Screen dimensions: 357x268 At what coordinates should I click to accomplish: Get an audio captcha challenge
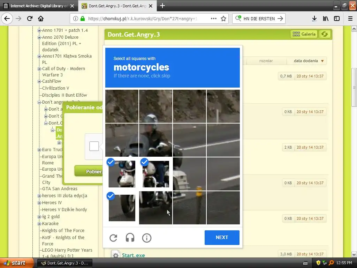click(x=130, y=238)
